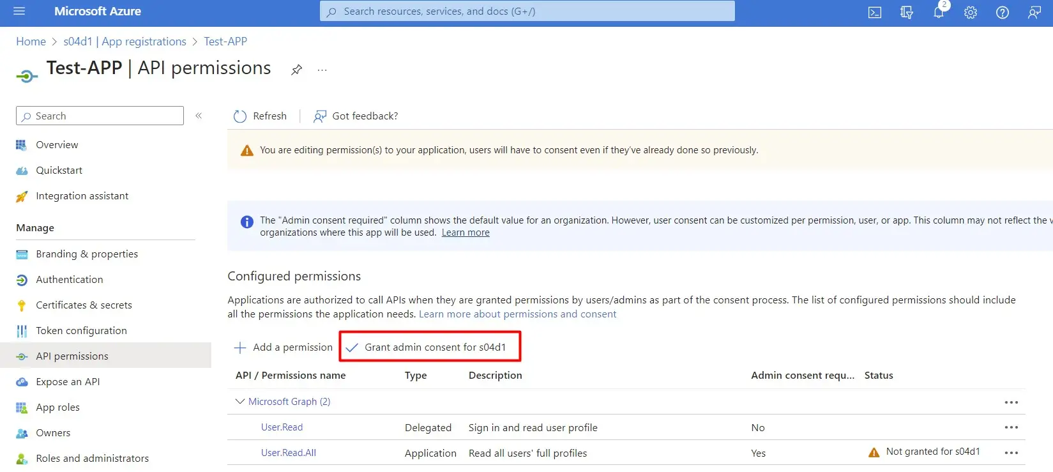The height and width of the screenshot is (472, 1053).
Task: Click the Type column header
Action: 416,376
